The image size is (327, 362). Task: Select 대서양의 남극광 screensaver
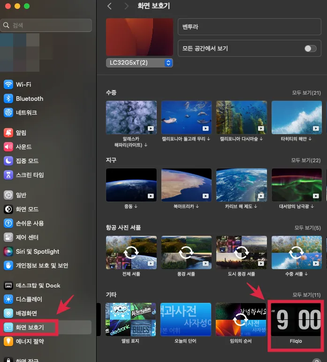[297, 185]
